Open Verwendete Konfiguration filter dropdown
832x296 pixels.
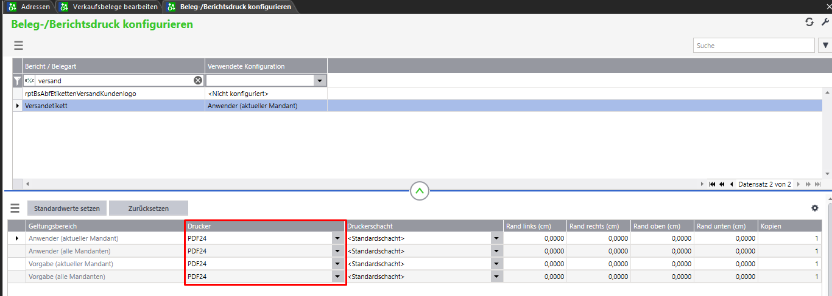[x=320, y=80]
